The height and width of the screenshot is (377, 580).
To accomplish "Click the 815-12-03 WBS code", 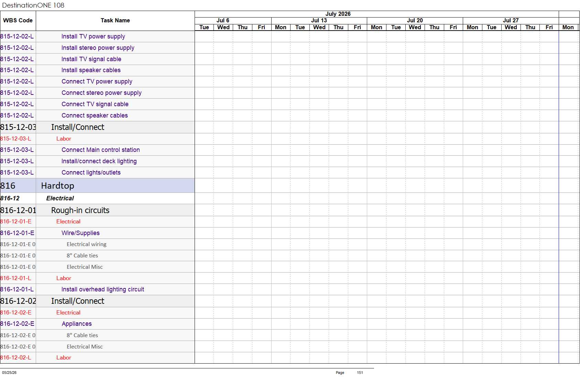I will 18,127.
